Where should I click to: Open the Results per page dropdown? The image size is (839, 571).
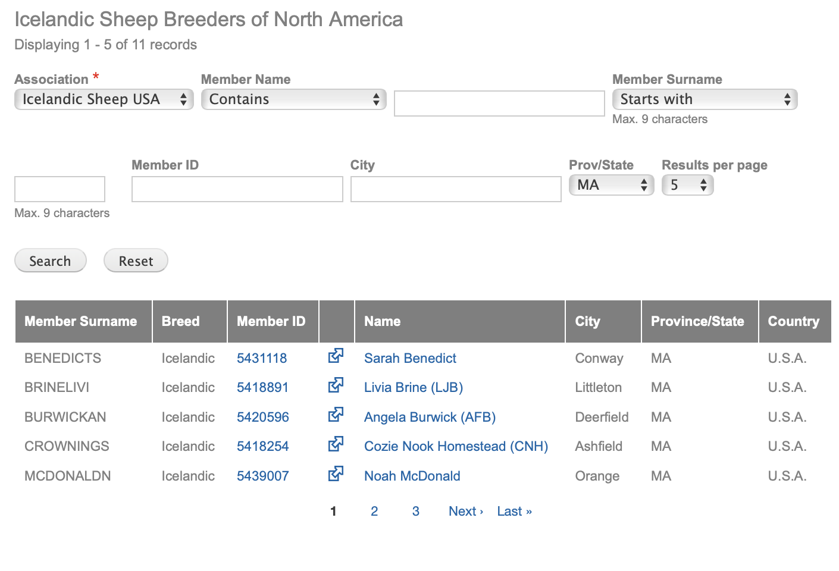(687, 185)
